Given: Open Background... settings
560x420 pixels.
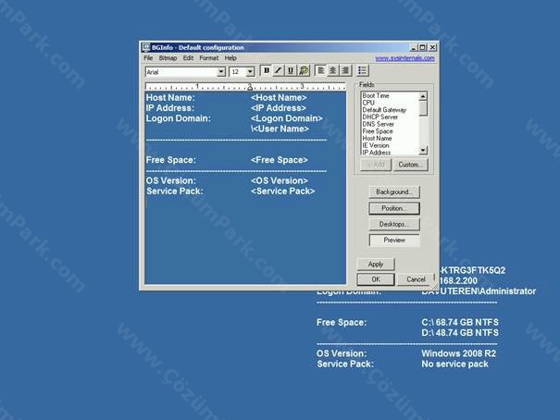Looking at the screenshot, I should [x=394, y=192].
